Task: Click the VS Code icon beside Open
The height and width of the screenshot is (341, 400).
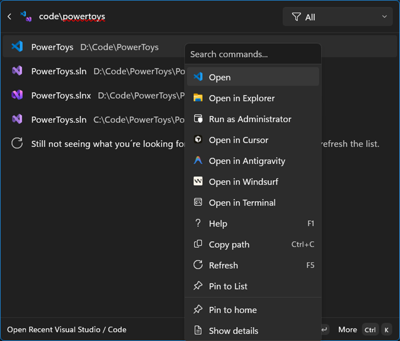Action: point(198,77)
